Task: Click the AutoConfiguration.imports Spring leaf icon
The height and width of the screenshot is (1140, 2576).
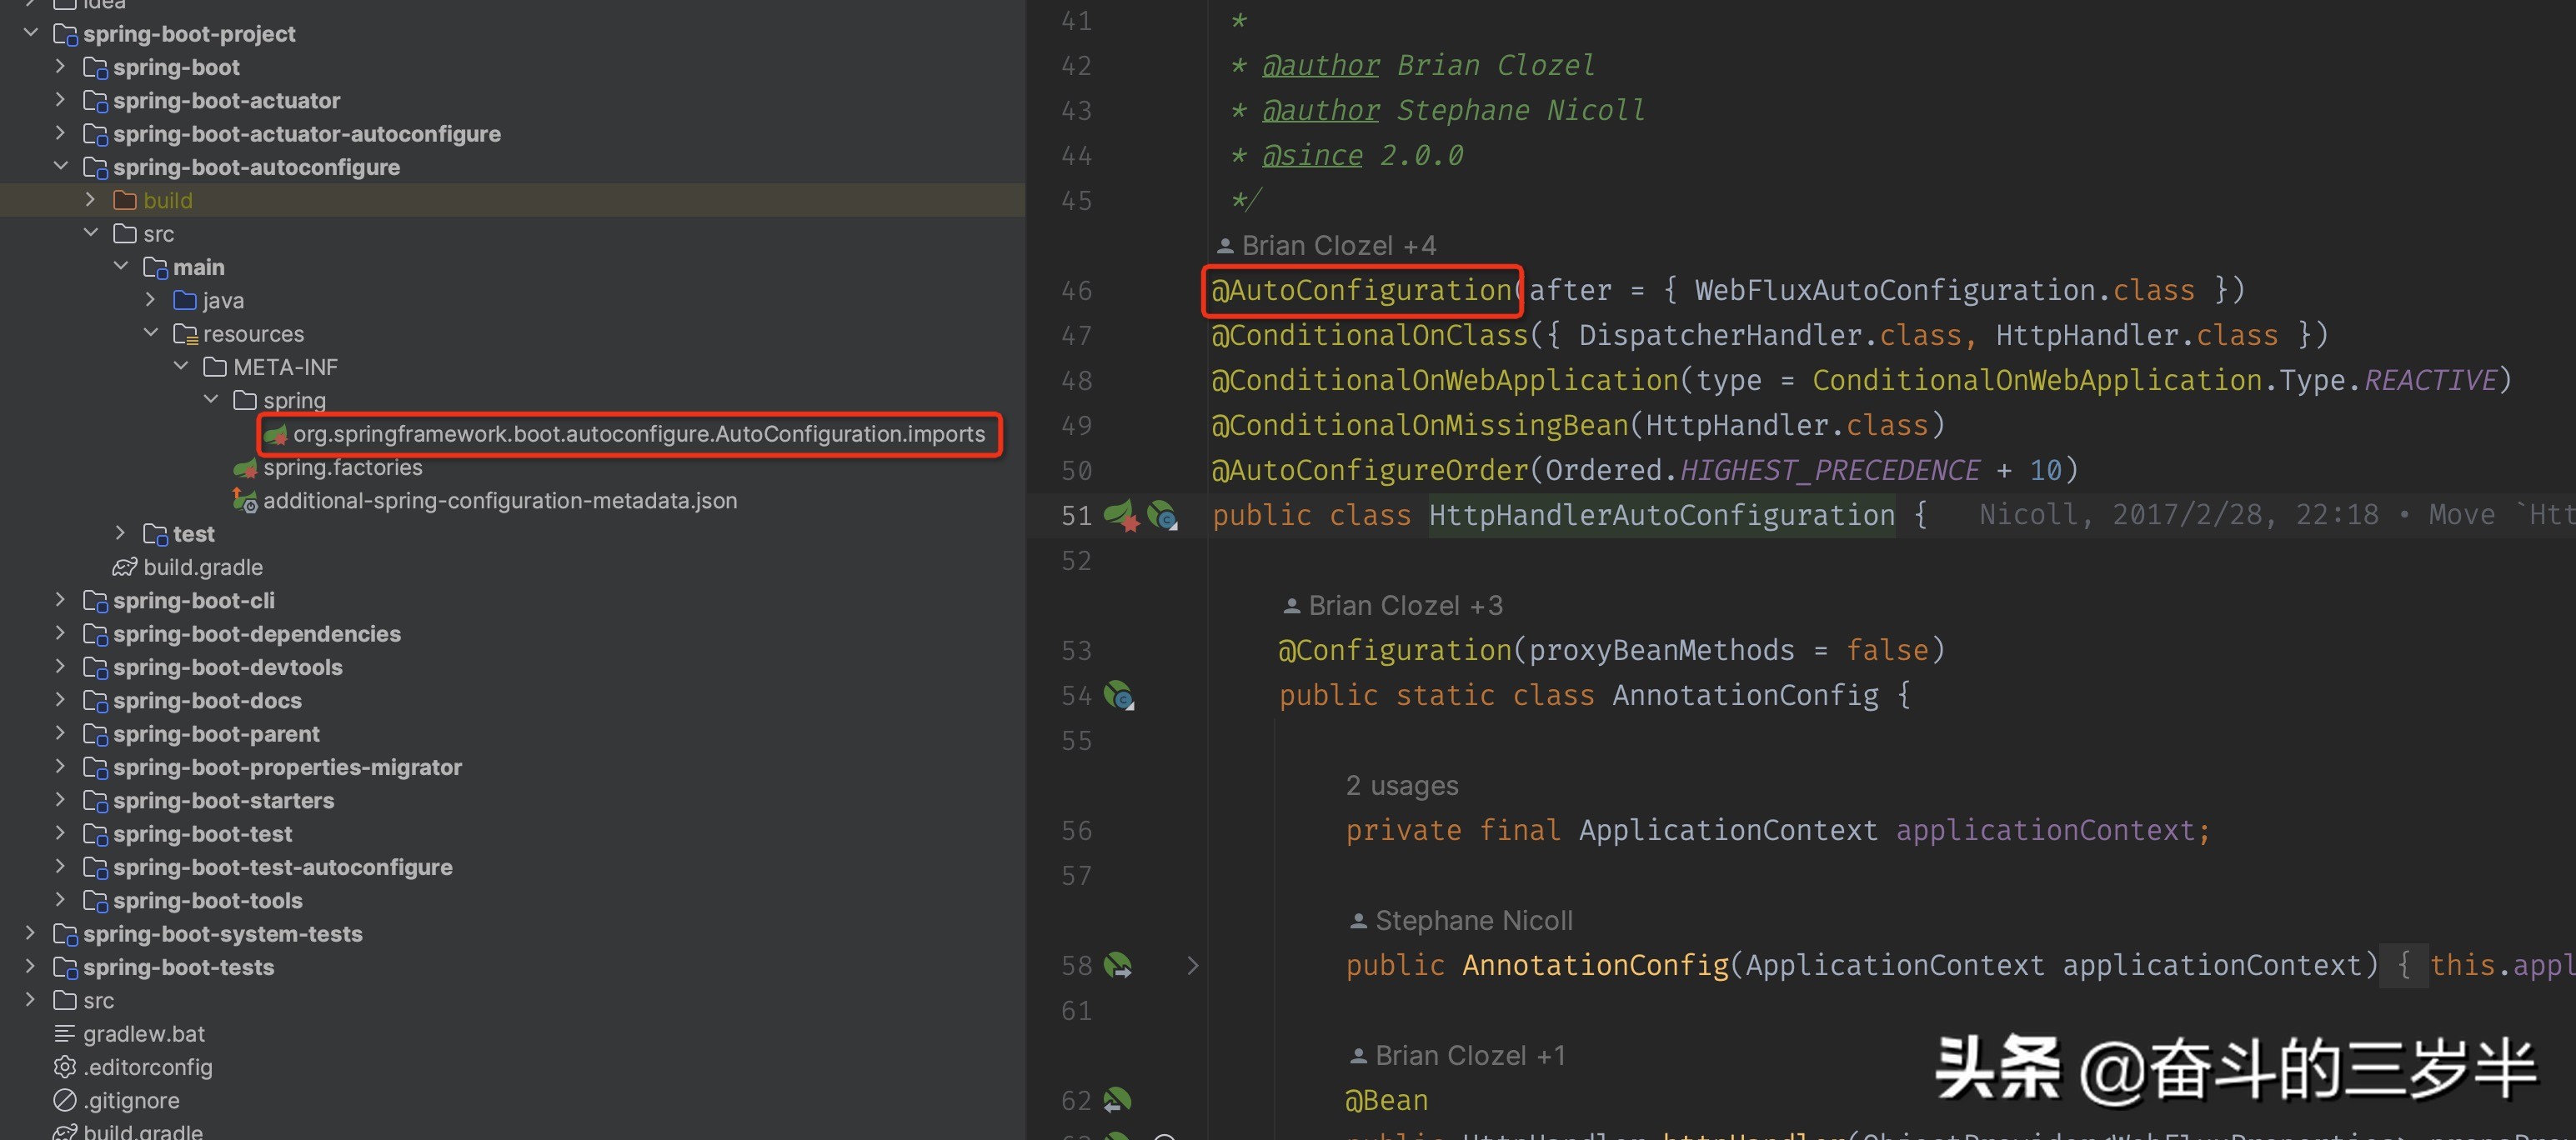Action: click(x=275, y=434)
